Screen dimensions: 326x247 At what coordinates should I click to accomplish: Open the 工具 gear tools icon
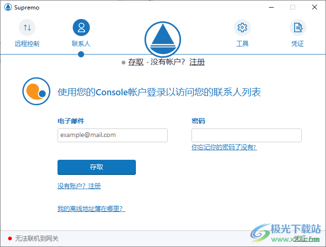[x=242, y=27]
